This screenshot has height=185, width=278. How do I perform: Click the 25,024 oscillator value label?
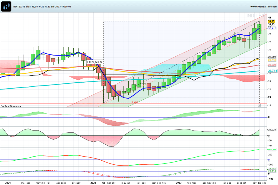tap(272, 130)
